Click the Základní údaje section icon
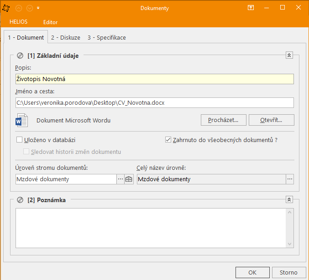 coord(20,56)
